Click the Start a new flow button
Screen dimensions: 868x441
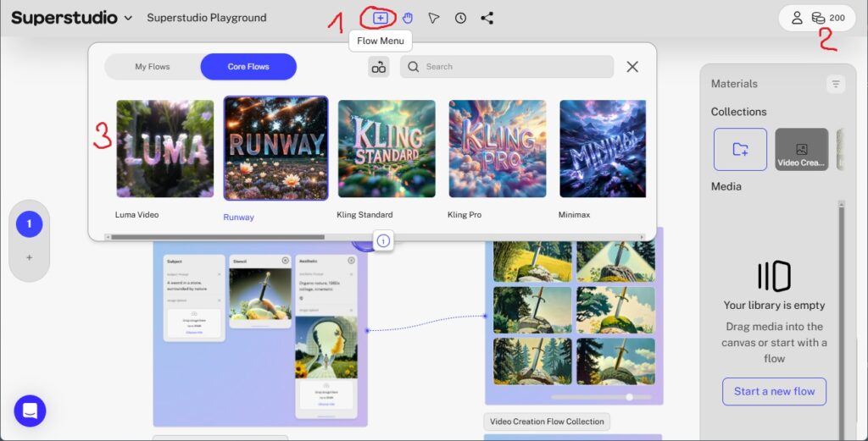(x=774, y=391)
